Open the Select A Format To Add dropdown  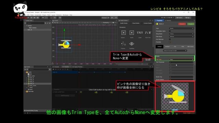pos(175,51)
